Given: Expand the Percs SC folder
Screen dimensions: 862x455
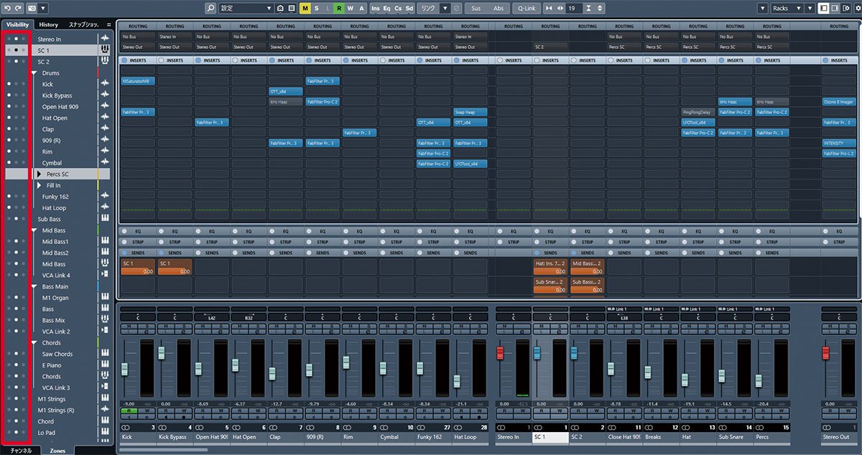Looking at the screenshot, I should (x=39, y=174).
